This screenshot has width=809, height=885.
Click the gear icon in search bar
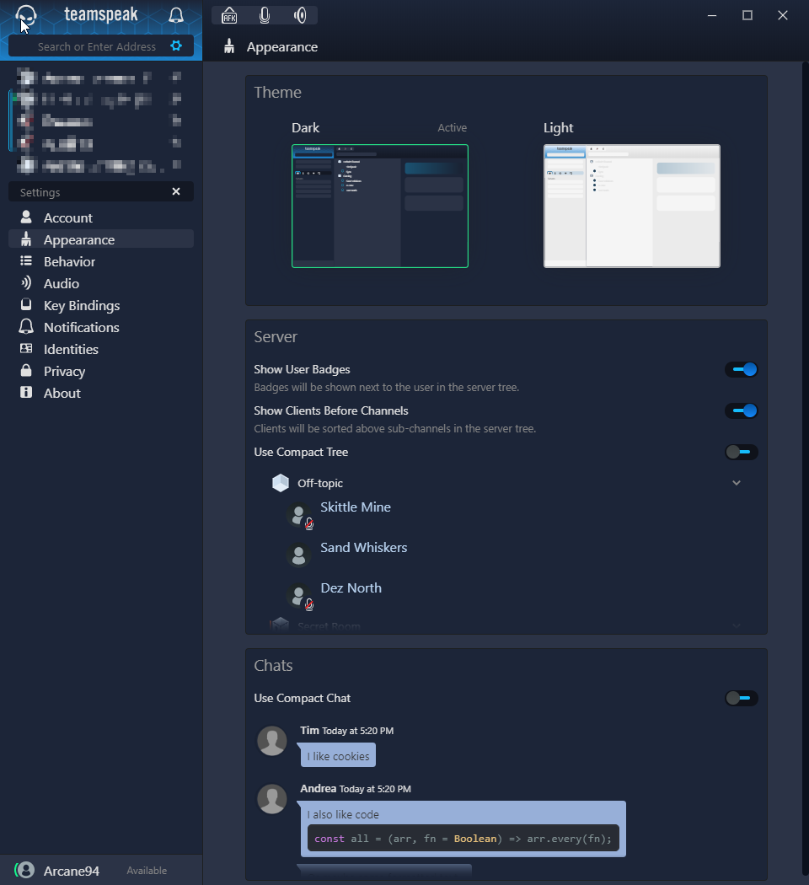pyautogui.click(x=176, y=46)
